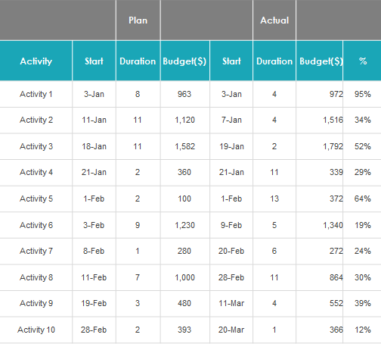This screenshot has width=381, height=344.
Task: Select actual start date 20-Feb
Action: tap(231, 251)
